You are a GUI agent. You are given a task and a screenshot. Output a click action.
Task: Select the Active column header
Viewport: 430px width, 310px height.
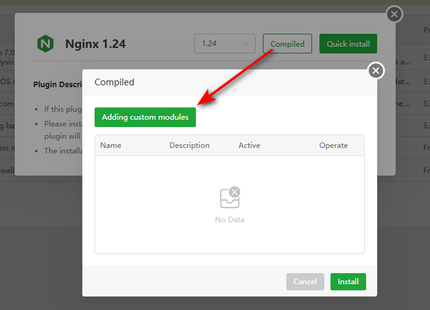tap(249, 145)
